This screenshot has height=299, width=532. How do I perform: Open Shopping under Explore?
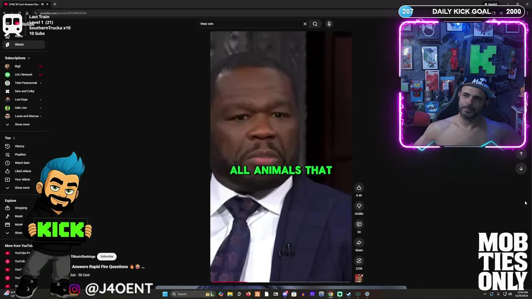tap(21, 208)
